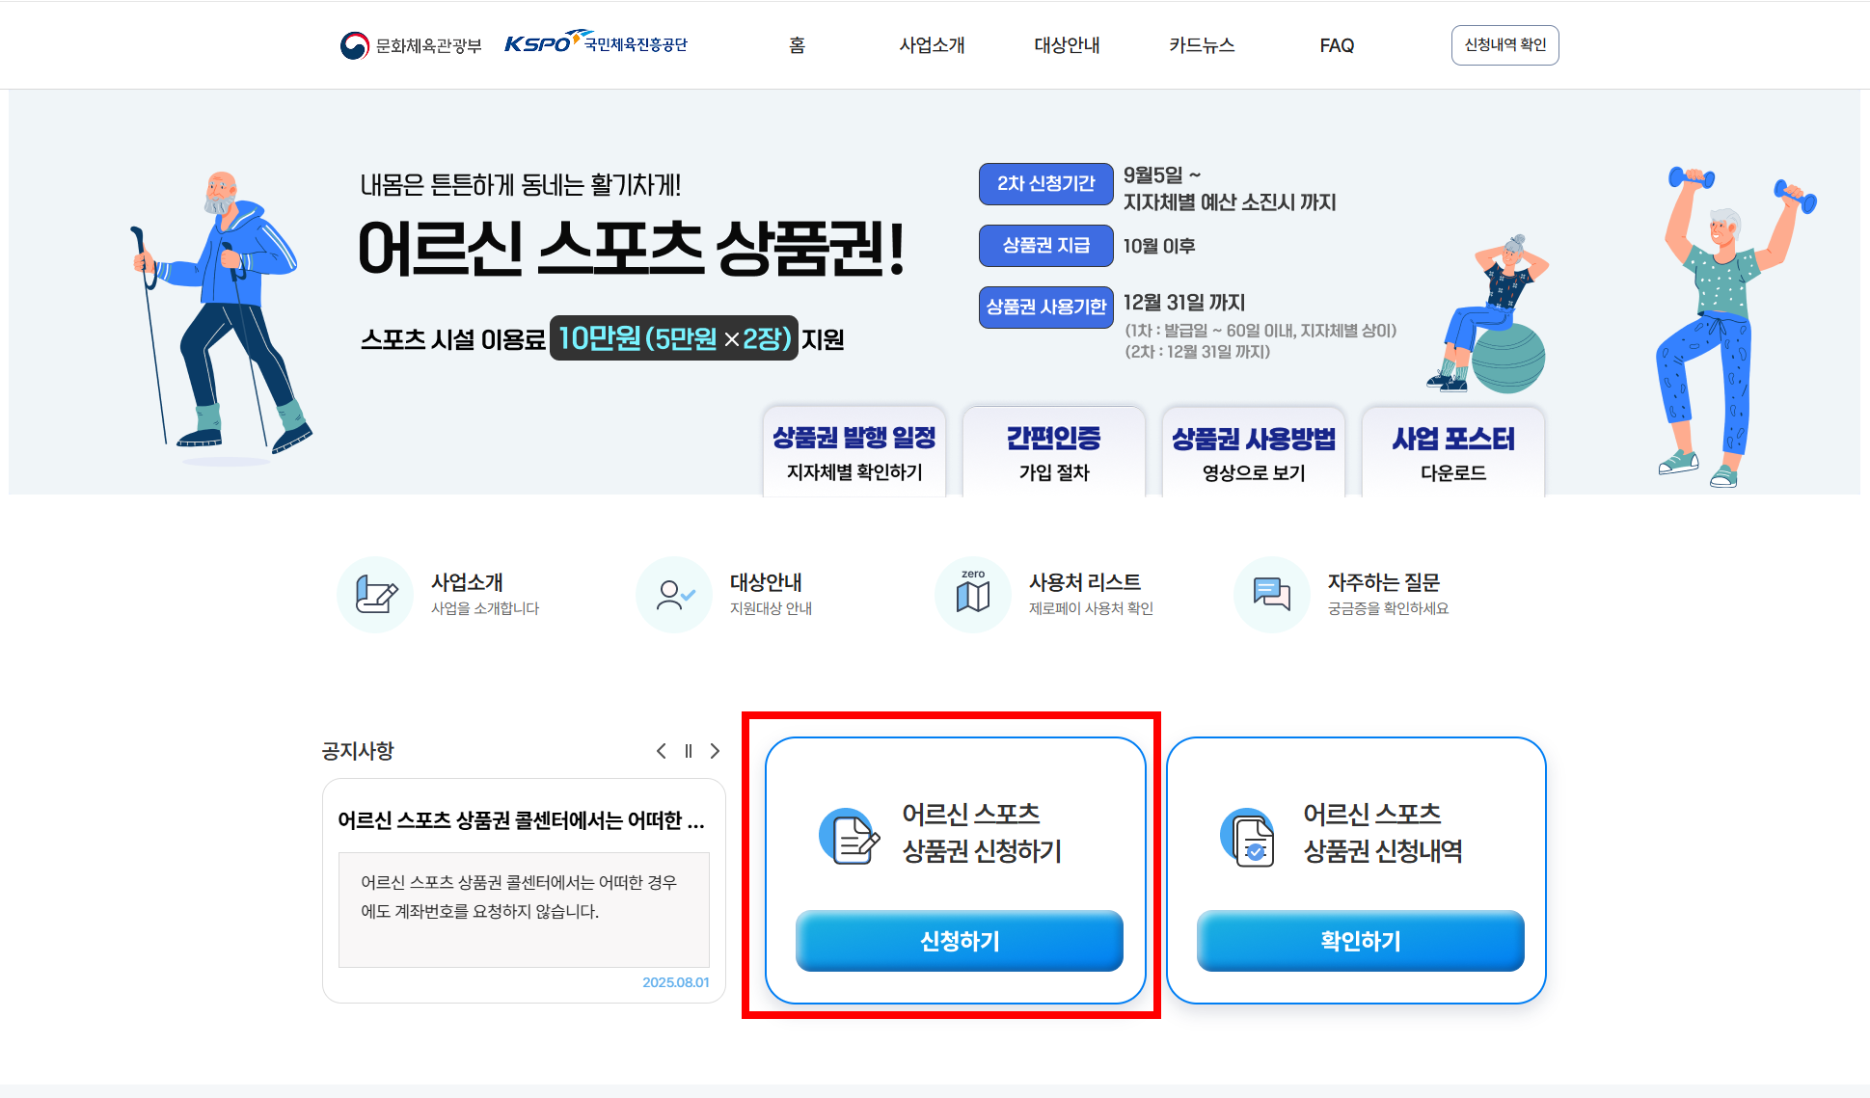Image resolution: width=1870 pixels, height=1098 pixels.
Task: Open the 간편인증 가입 절차 section
Action: coord(1053,451)
